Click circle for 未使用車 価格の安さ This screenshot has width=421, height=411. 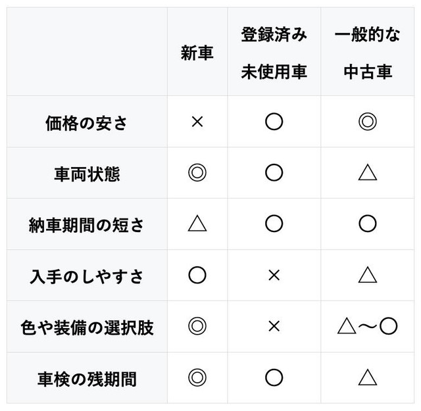pos(274,122)
